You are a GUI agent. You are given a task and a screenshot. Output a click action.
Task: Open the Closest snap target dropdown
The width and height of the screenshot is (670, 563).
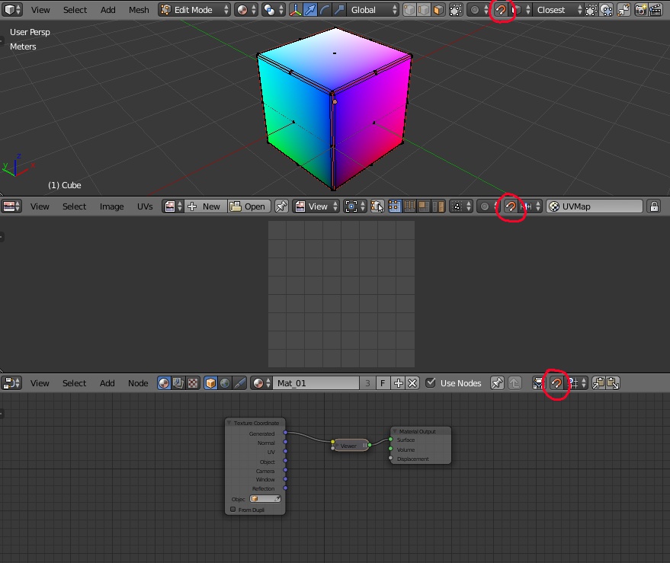[x=559, y=10]
